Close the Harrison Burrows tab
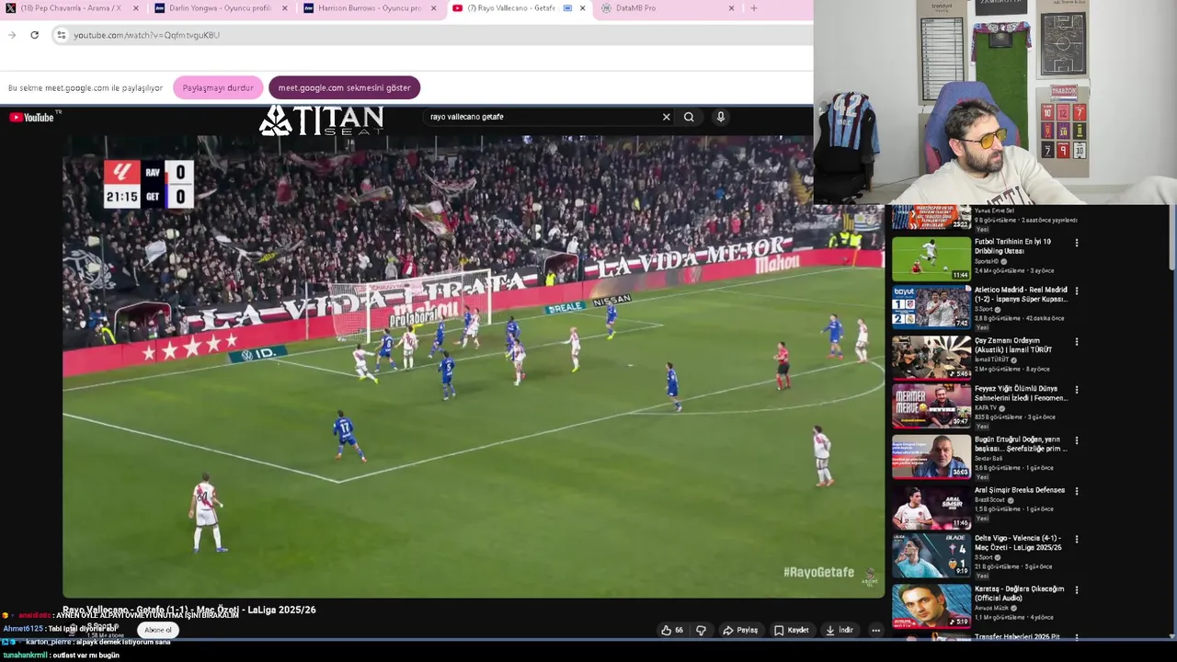Image resolution: width=1177 pixels, height=662 pixels. [x=433, y=8]
